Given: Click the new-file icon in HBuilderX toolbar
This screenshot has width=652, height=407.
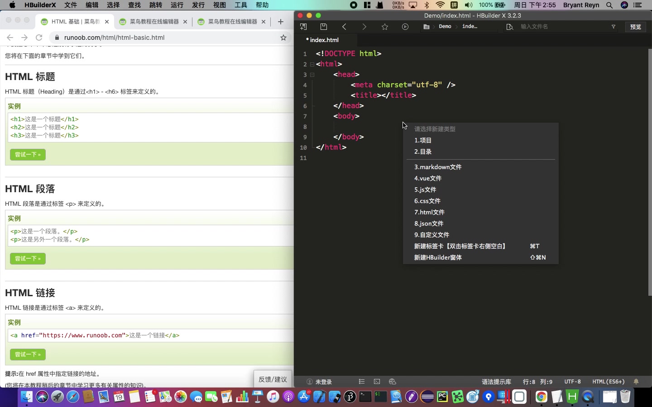Looking at the screenshot, I should [303, 27].
